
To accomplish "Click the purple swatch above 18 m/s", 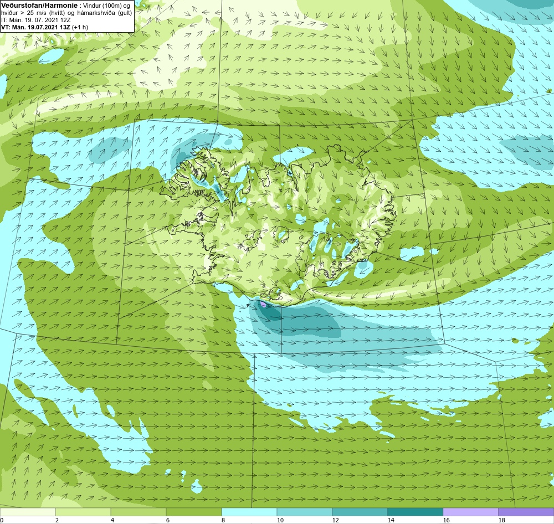I will pyautogui.click(x=526, y=512).
